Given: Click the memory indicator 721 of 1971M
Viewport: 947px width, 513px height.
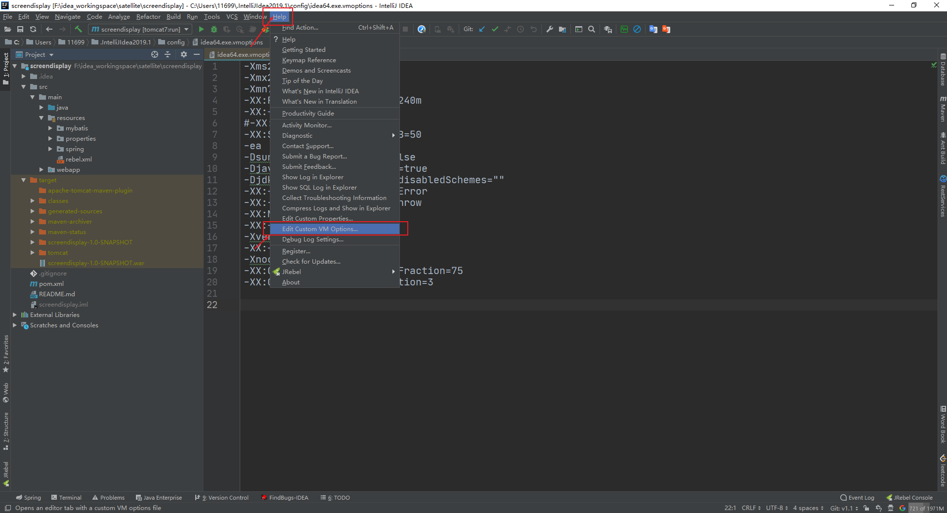Looking at the screenshot, I should [926, 508].
